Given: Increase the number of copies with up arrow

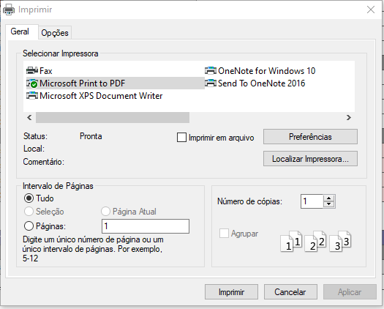Looking at the screenshot, I should click(328, 198).
